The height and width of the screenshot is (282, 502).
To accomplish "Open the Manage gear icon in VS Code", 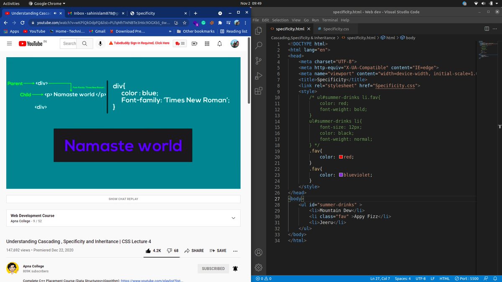I will pyautogui.click(x=259, y=267).
